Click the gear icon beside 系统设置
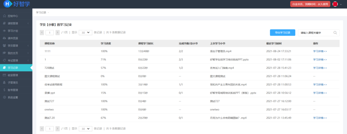347x134 pixels. pos(4,97)
